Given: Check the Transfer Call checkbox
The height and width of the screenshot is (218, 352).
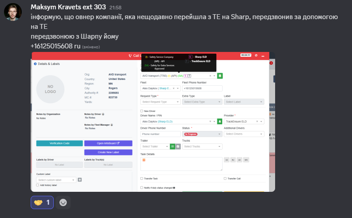Looking at the screenshot, I should [x=225, y=178].
